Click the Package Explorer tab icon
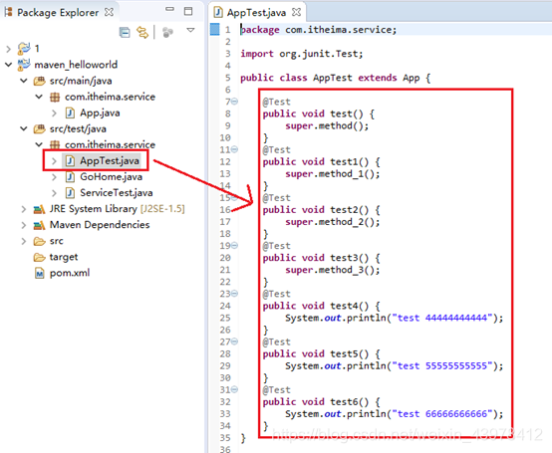The height and width of the screenshot is (453, 552). [9, 12]
